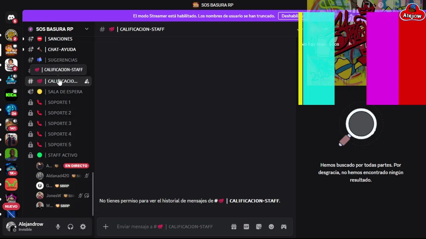Click the SOPORTE 2 locked channel
Viewport: 426px width, 239px height.
(x=58, y=113)
